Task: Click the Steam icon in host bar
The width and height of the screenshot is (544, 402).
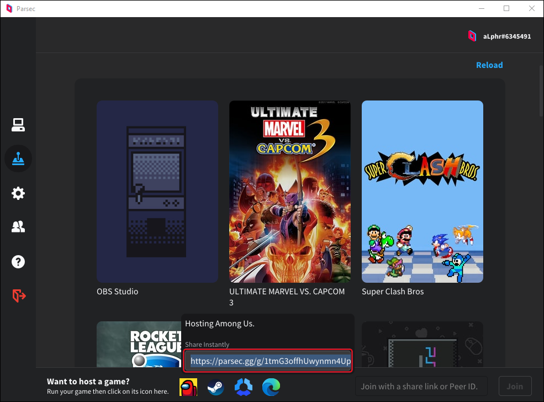Action: [x=215, y=387]
